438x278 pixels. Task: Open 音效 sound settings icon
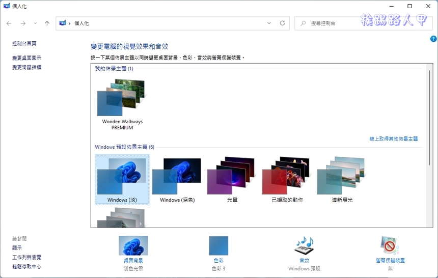pos(304,245)
